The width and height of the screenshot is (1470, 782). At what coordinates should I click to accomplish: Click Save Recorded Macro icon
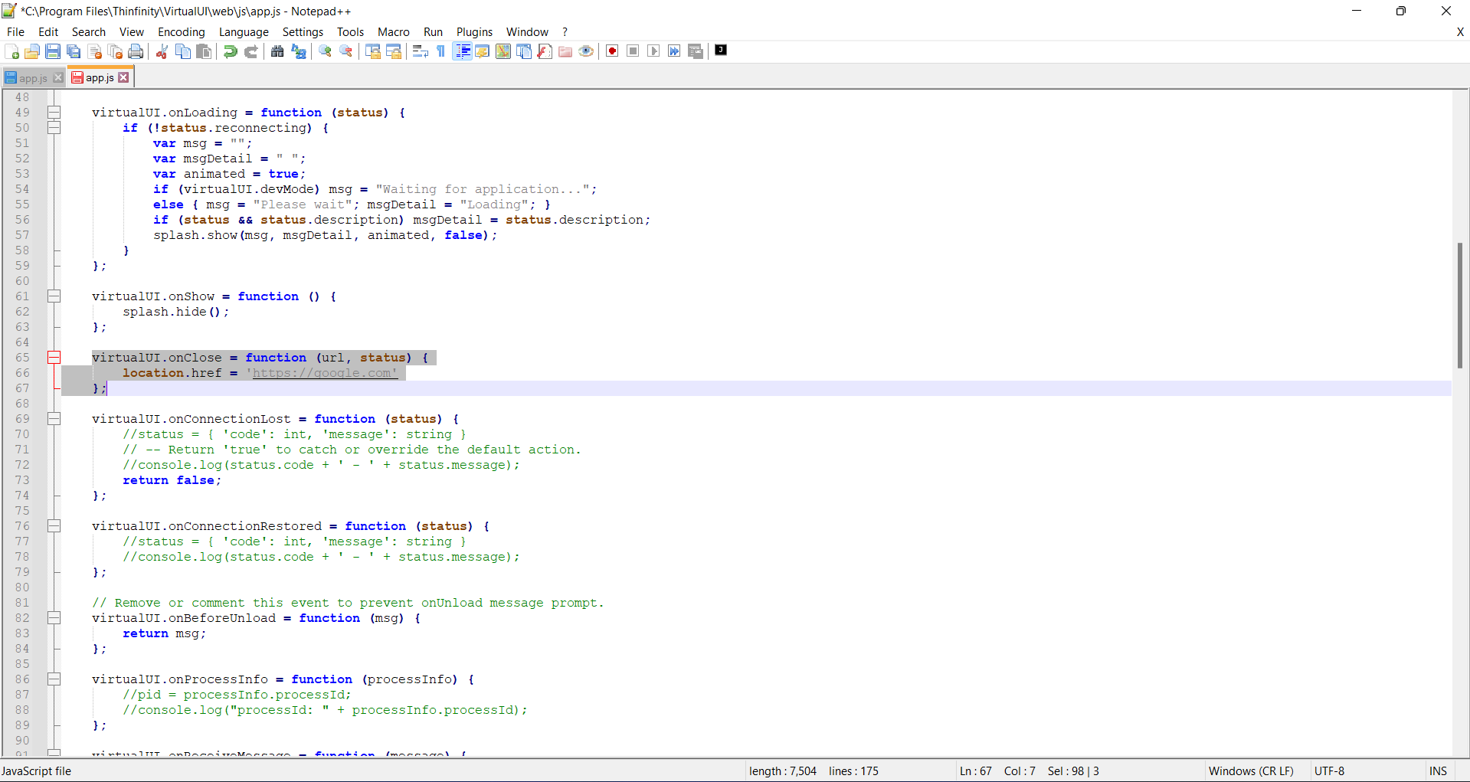pyautogui.click(x=696, y=51)
